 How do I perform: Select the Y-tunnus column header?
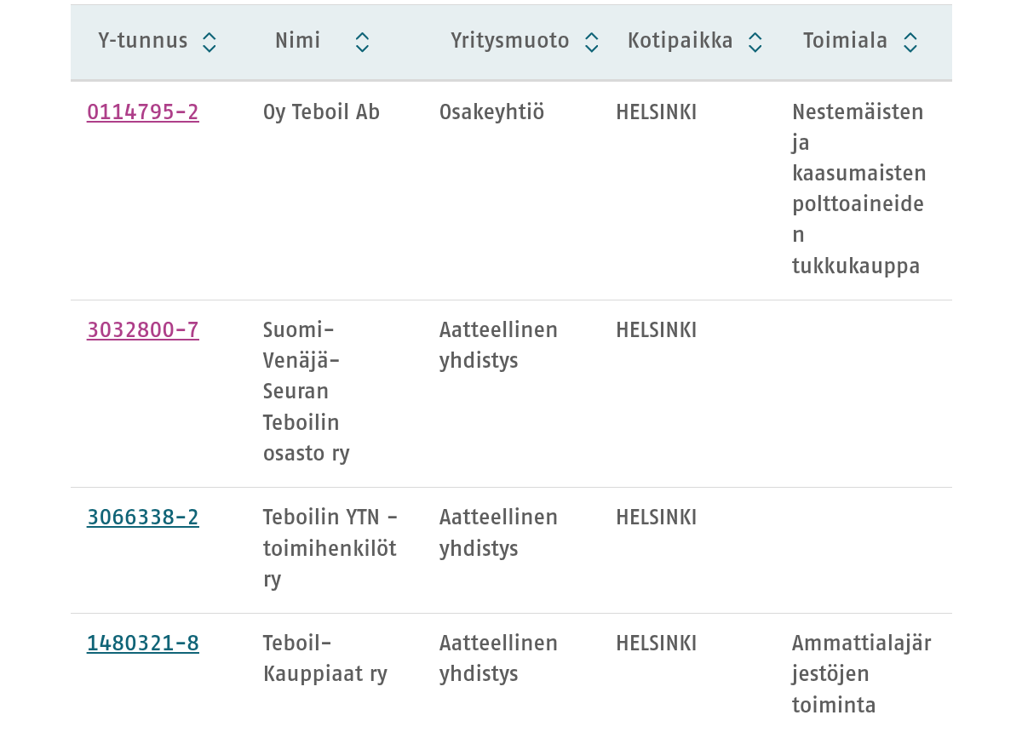click(x=143, y=41)
